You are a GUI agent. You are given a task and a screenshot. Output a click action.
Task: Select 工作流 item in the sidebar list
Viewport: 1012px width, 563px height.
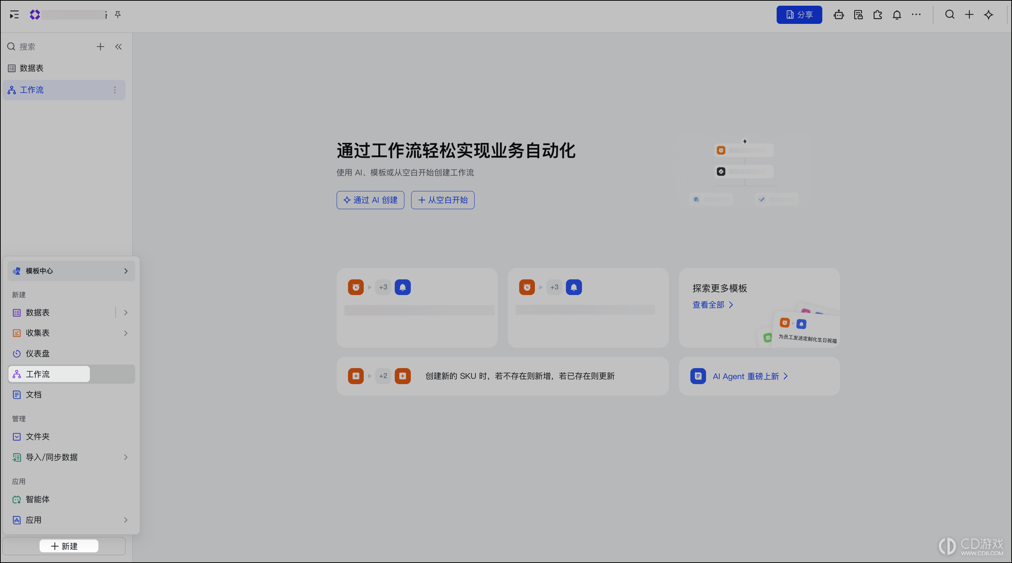(x=64, y=90)
